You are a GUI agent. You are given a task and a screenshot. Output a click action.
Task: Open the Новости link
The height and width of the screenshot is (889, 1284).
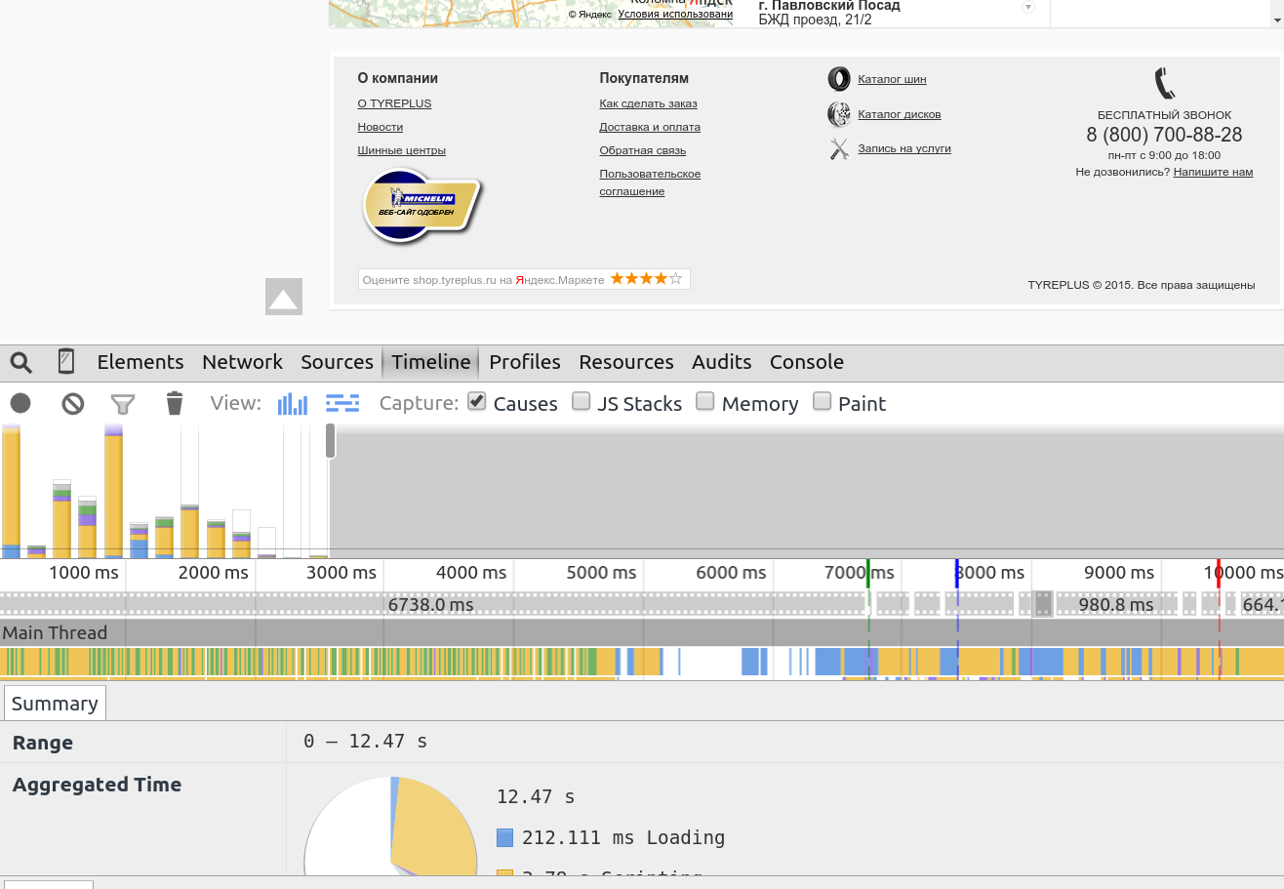pos(381,127)
